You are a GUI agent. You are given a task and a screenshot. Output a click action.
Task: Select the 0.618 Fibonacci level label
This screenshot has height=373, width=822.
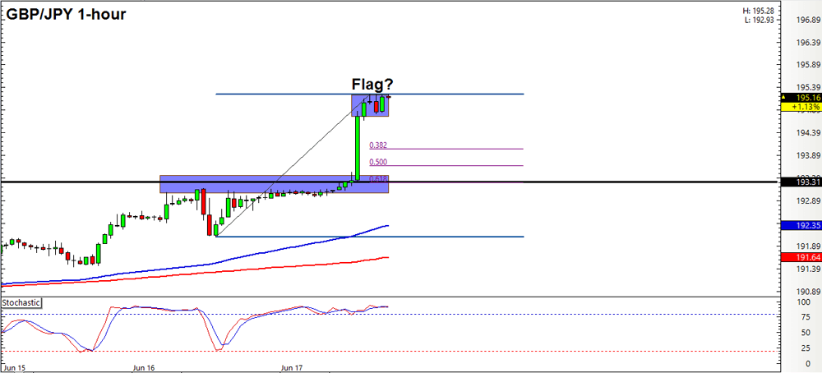378,178
